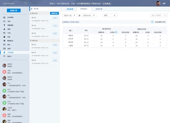Switch to the 总结报表 tab

coord(70,9)
